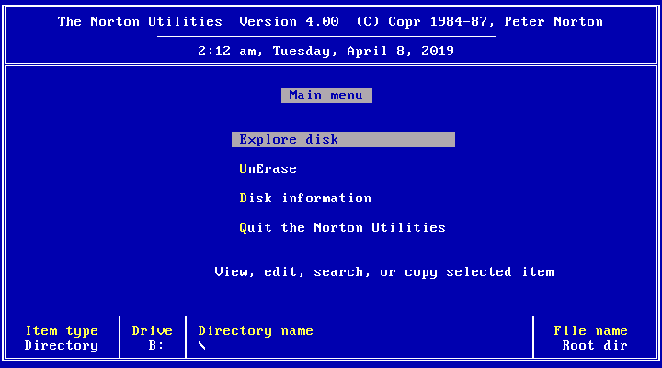Click the Main menu title label
This screenshot has width=662, height=368.
326,96
